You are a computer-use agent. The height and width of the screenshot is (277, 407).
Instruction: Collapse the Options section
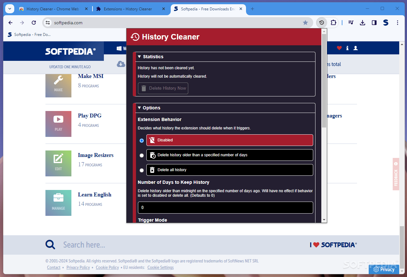[139, 108]
